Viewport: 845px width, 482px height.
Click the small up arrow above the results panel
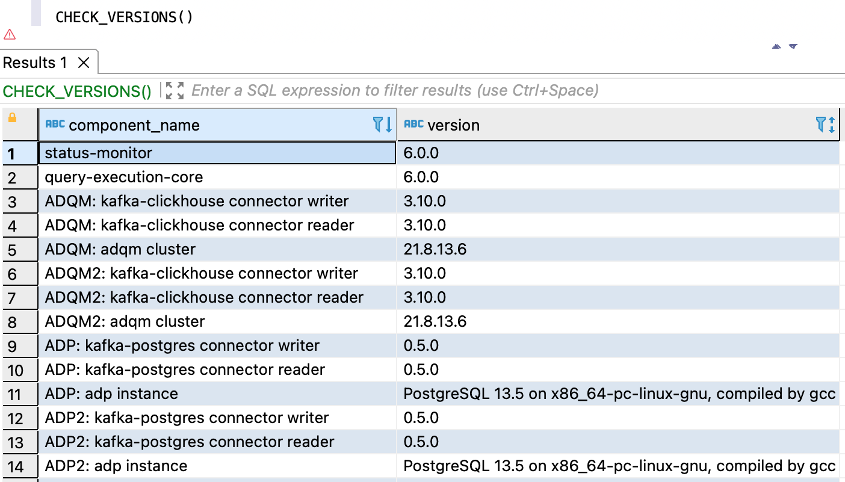click(x=776, y=46)
